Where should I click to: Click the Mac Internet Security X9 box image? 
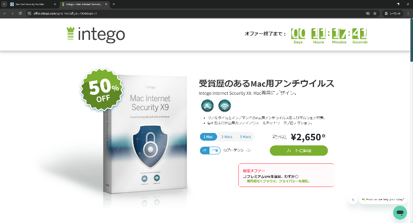tap(145, 134)
